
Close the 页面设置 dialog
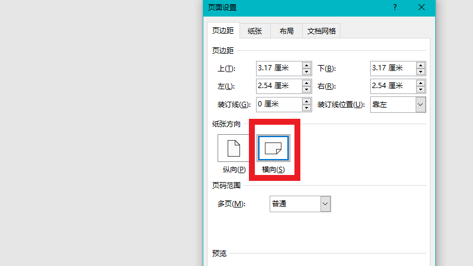tap(422, 8)
